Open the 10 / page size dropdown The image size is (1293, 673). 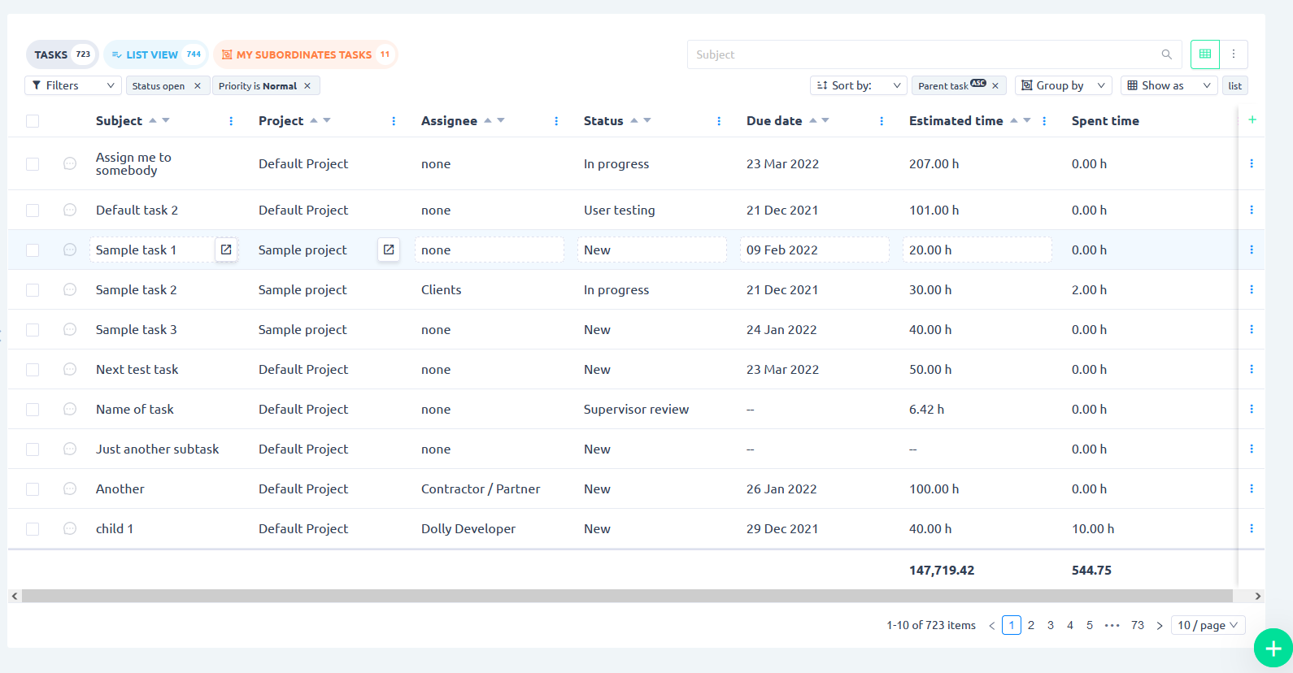[x=1208, y=625]
